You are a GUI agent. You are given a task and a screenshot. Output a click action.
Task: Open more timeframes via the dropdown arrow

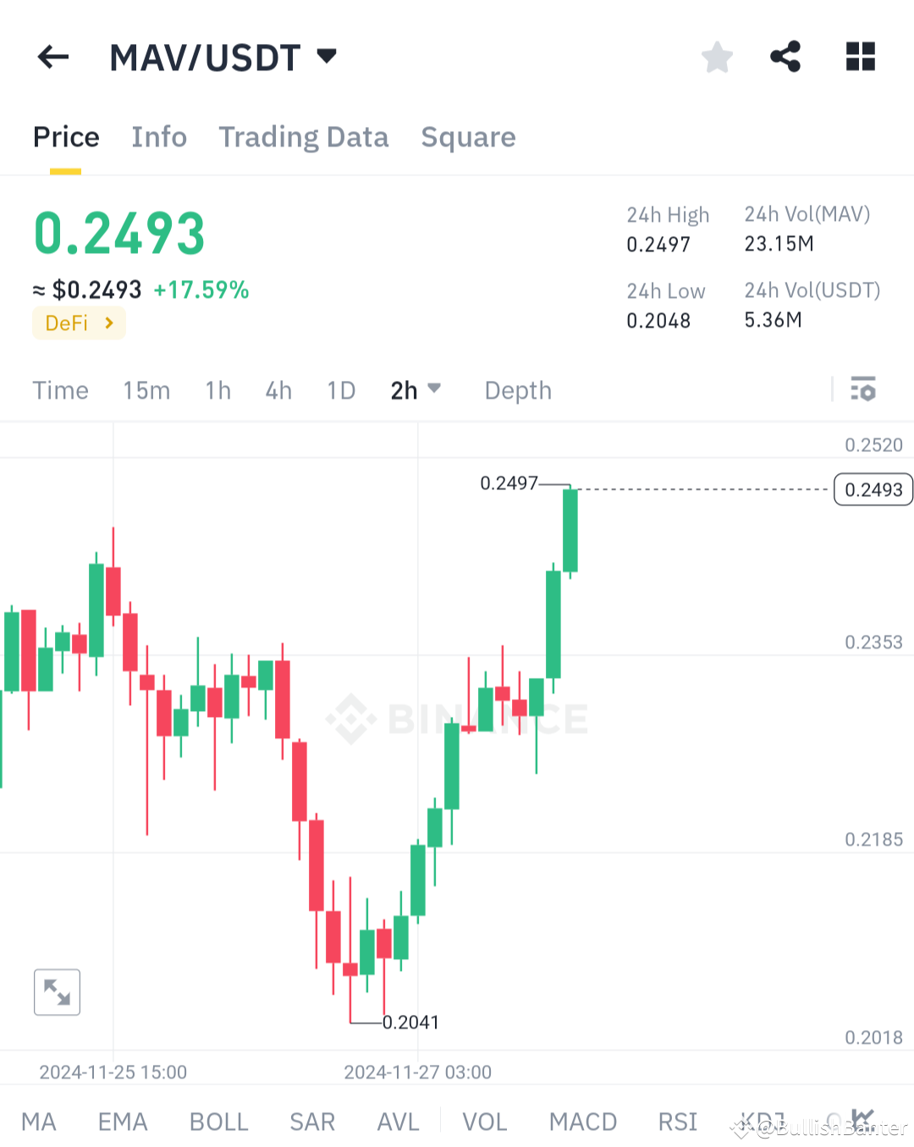tap(434, 390)
